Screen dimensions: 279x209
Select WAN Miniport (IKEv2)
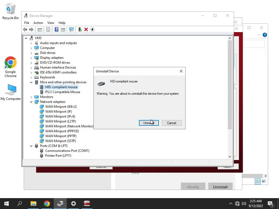tap(61, 107)
